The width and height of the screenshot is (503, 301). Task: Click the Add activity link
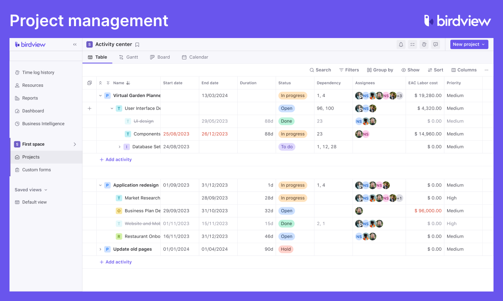point(115,159)
